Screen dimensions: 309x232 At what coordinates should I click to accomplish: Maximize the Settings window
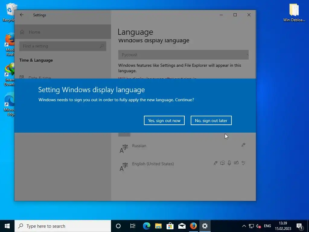pos(235,15)
